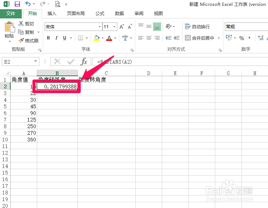
Task: Click the red font color button
Action: click(109, 38)
